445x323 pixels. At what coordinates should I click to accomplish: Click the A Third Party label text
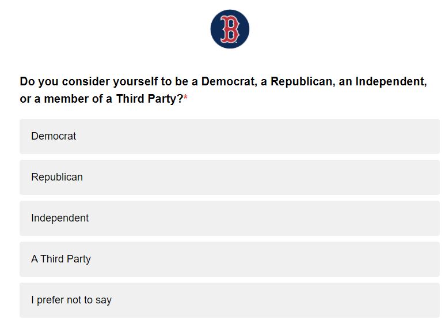point(61,260)
